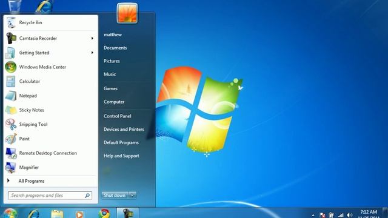
Task: Open Internet Explorer from the taskbar
Action: [34, 214]
